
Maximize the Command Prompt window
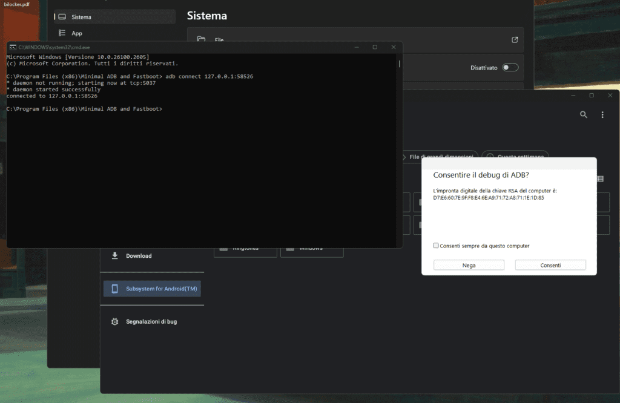(375, 47)
